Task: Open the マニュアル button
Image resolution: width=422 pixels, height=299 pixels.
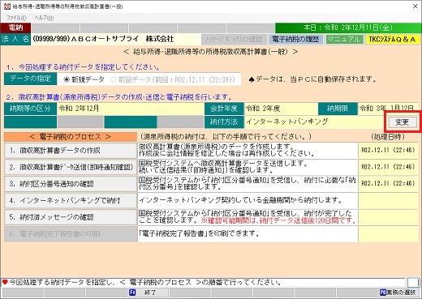Action: click(344, 39)
